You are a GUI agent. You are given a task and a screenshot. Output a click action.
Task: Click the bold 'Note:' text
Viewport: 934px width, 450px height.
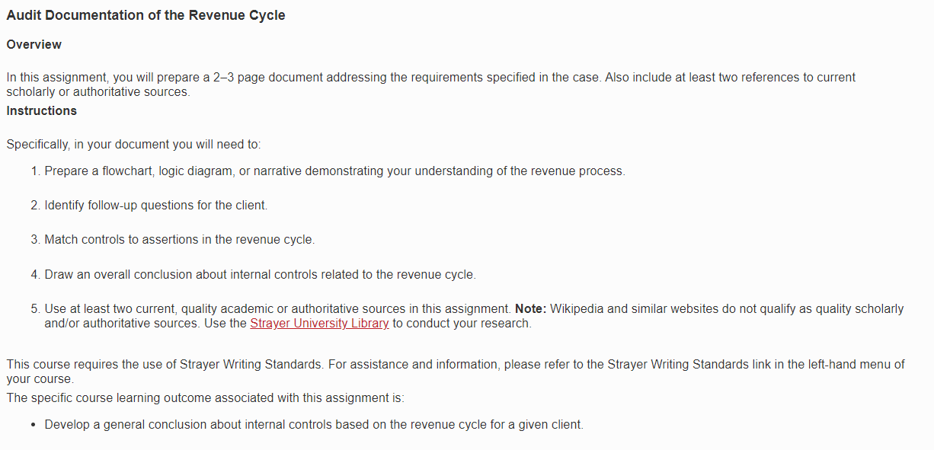(x=531, y=309)
